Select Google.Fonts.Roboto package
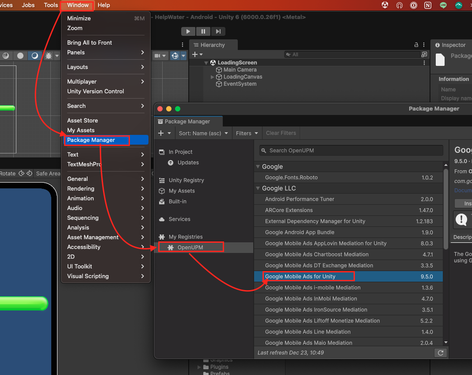Image resolution: width=472 pixels, height=375 pixels. 349,177
